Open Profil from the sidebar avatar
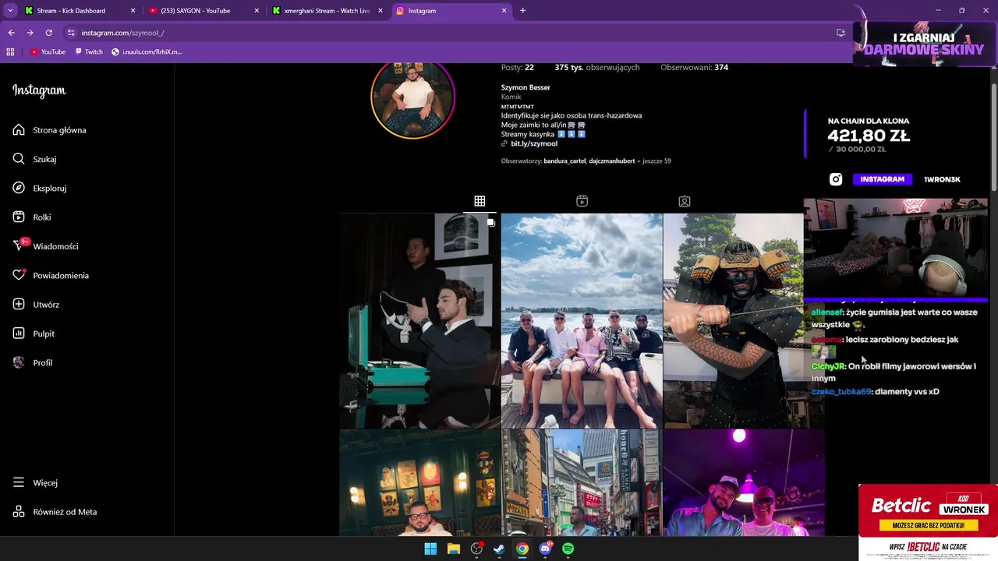This screenshot has width=998, height=561. point(32,362)
